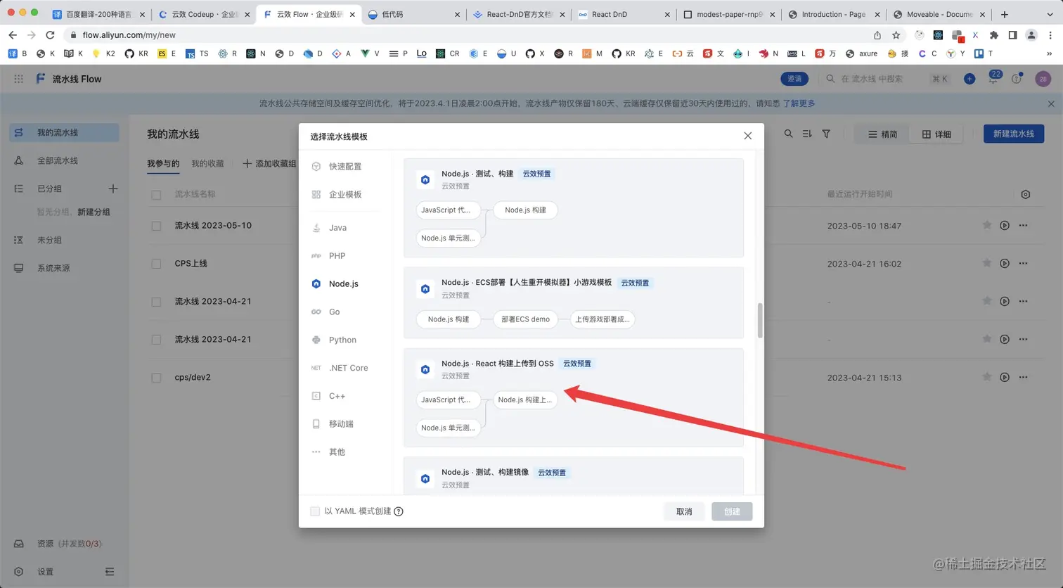Image resolution: width=1063 pixels, height=588 pixels.
Task: Click 添加收藏组 button
Action: [269, 163]
